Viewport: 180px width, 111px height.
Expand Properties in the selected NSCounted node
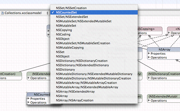(x=29, y=99)
